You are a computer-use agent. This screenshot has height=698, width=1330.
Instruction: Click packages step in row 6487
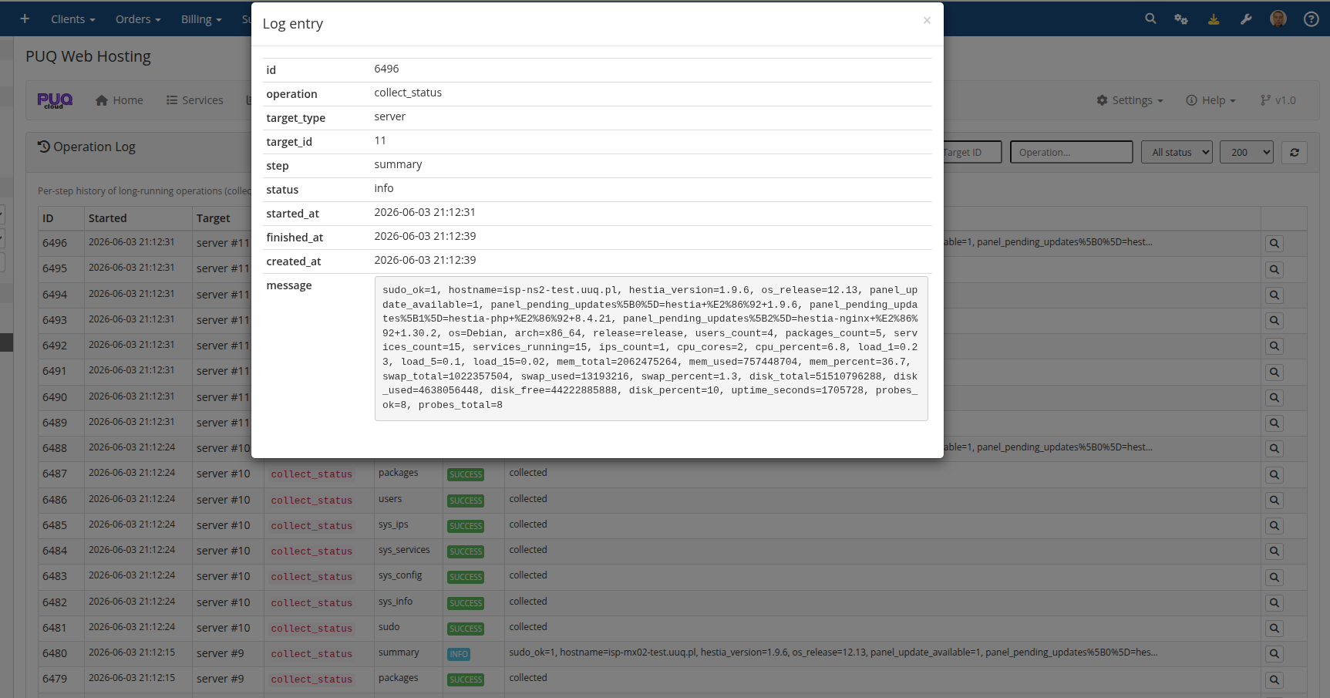[398, 473]
